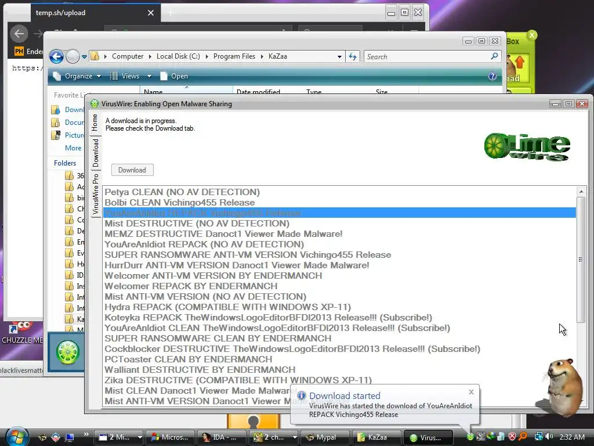Screen dimensions: 594x446
Task: Click the Explorer Search input field
Action: coord(428,56)
